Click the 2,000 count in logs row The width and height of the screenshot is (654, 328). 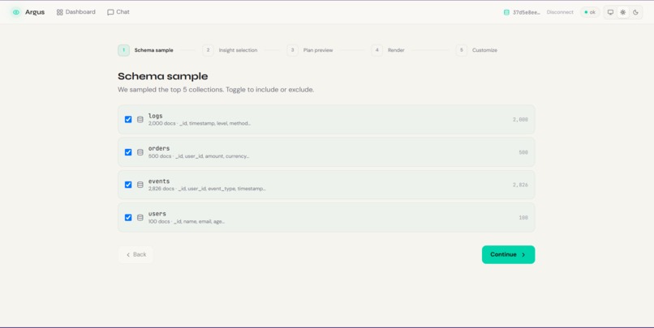point(520,120)
